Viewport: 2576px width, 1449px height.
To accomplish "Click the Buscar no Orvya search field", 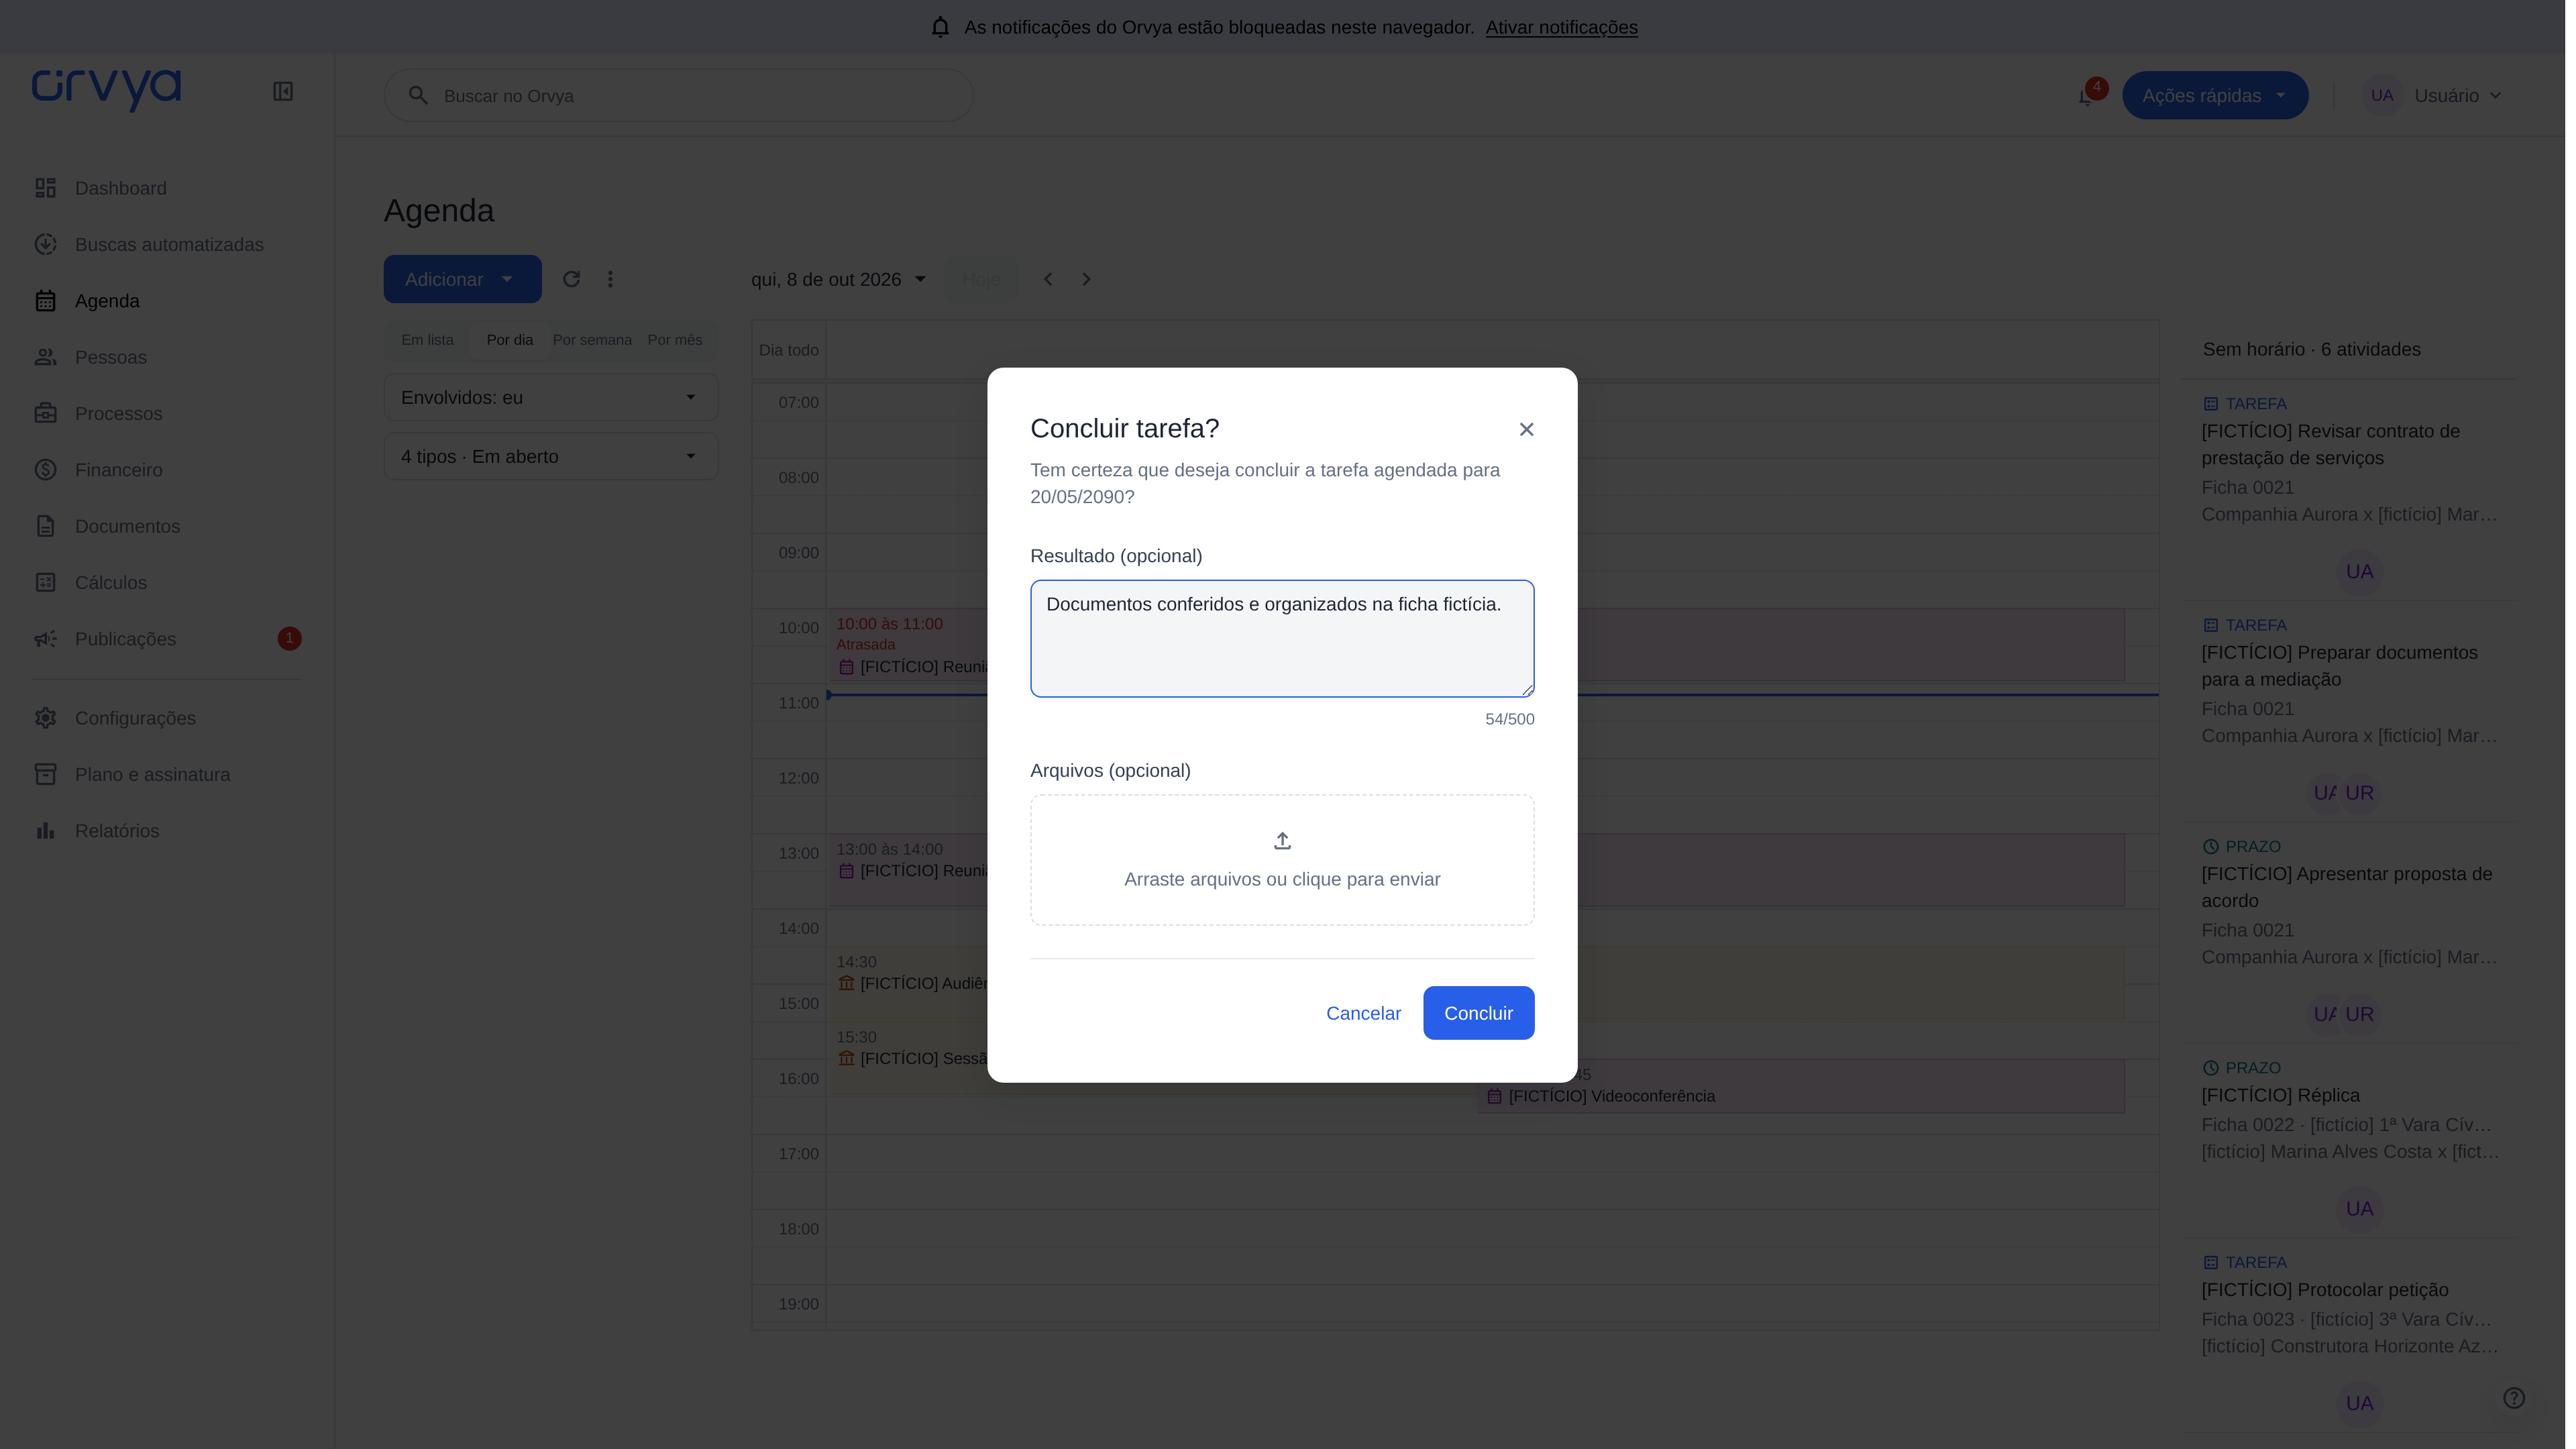I will coord(678,96).
